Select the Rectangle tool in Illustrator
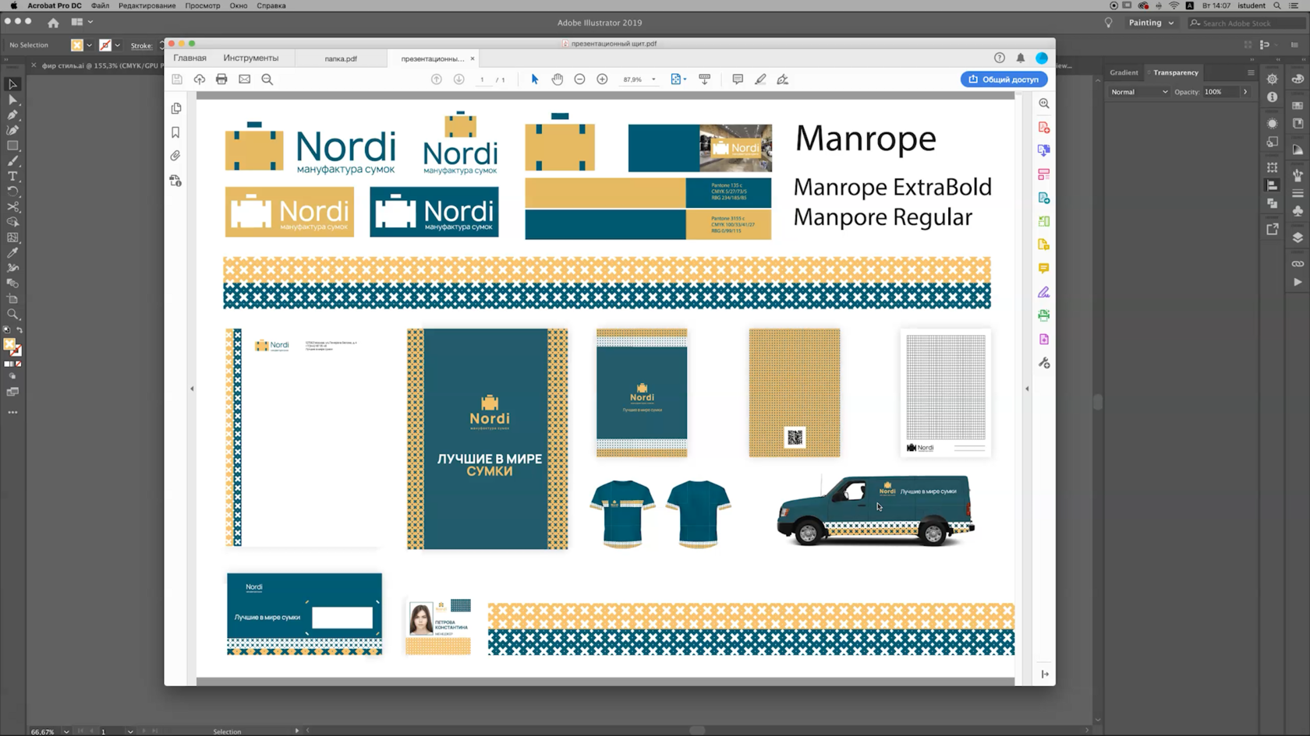Image resolution: width=1310 pixels, height=736 pixels. pos(12,146)
